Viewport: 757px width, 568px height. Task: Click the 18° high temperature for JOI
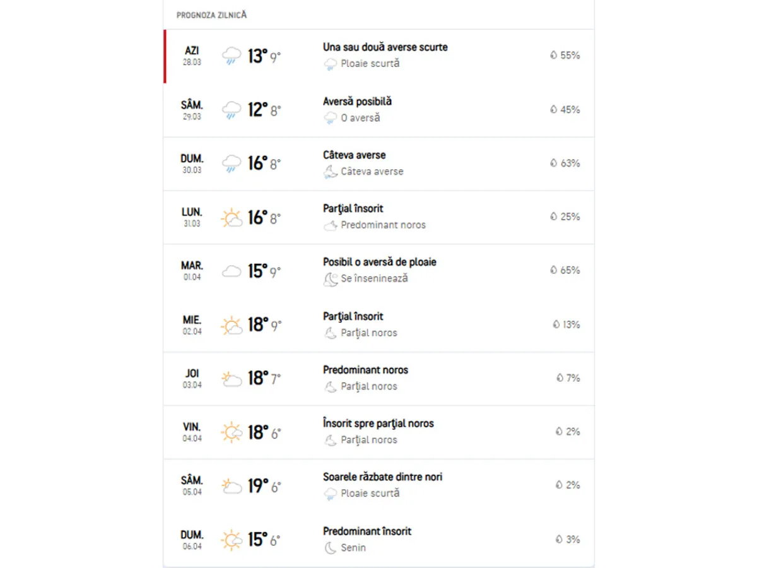(x=257, y=379)
